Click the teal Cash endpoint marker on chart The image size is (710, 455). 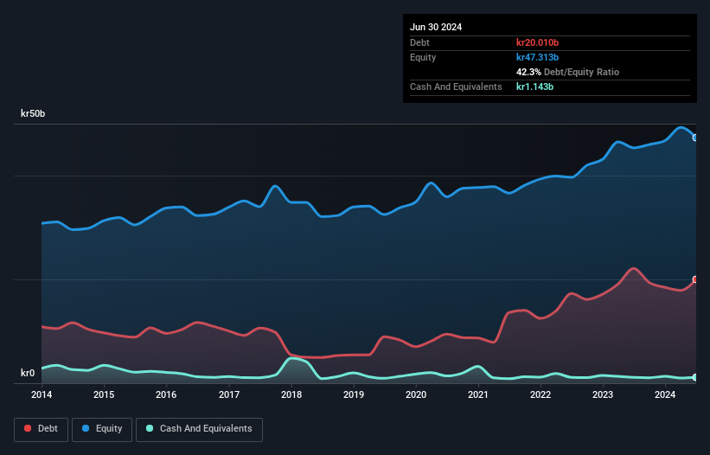pyautogui.click(x=694, y=377)
